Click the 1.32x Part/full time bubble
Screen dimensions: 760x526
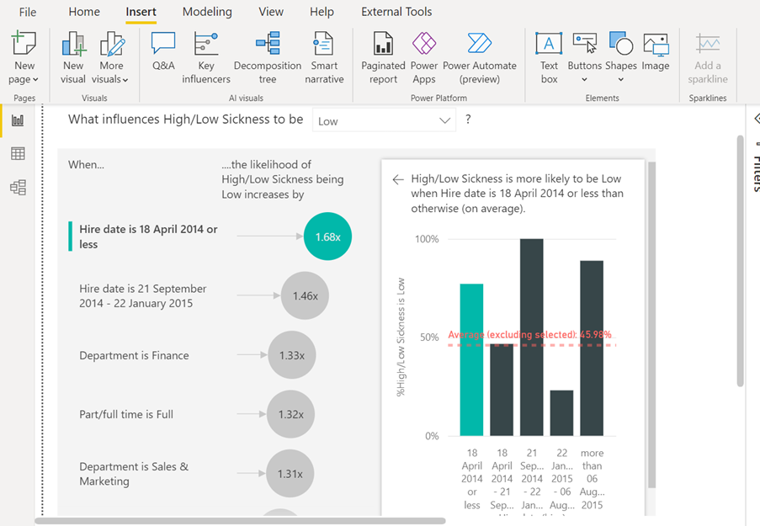point(291,415)
